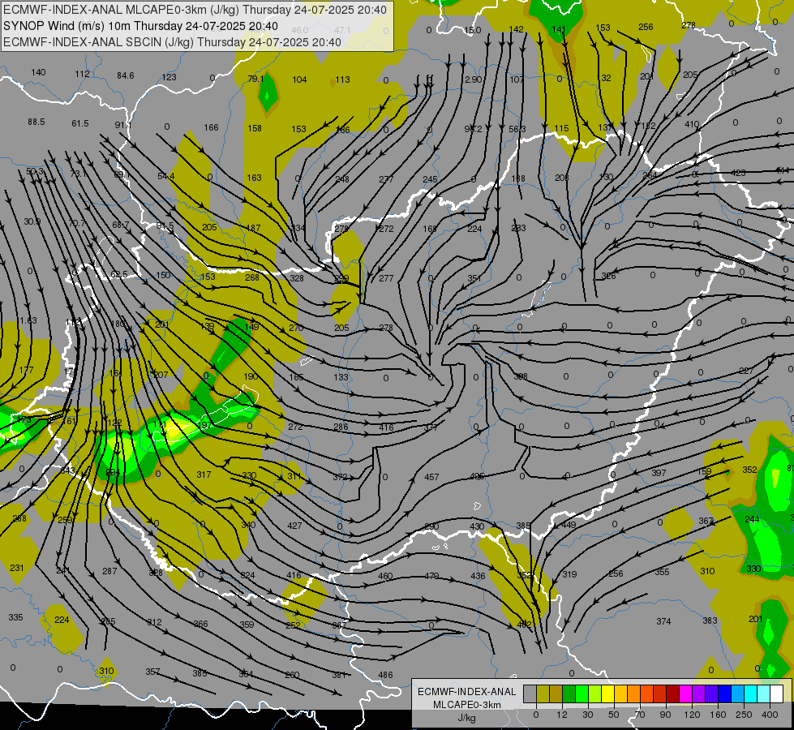
Task: Click the map value 374
Action: point(663,621)
